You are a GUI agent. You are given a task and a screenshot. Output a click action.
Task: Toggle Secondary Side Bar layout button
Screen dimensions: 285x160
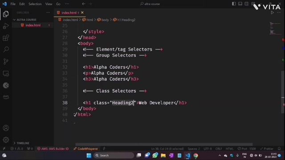[246, 4]
